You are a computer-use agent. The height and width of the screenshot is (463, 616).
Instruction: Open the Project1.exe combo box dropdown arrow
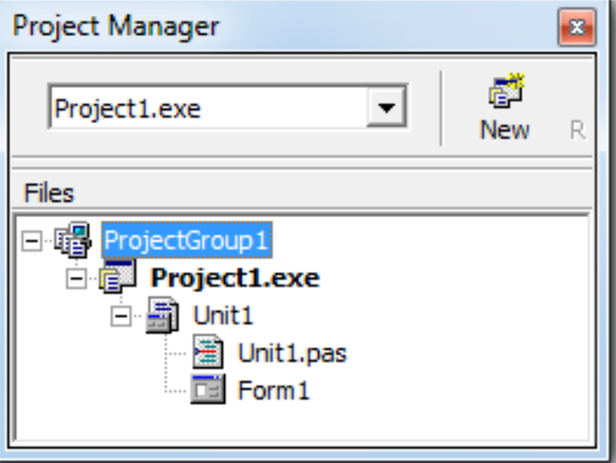[386, 107]
